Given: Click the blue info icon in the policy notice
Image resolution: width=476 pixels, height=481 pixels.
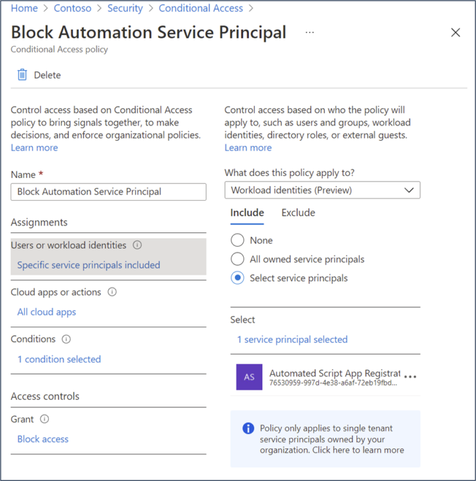Looking at the screenshot, I should tap(248, 428).
